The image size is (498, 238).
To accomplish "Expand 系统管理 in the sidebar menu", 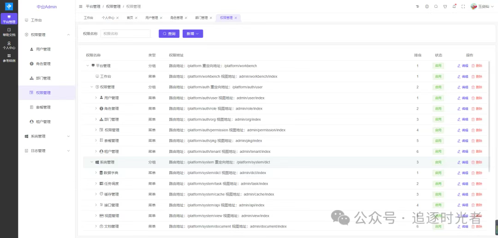I will (x=47, y=136).
